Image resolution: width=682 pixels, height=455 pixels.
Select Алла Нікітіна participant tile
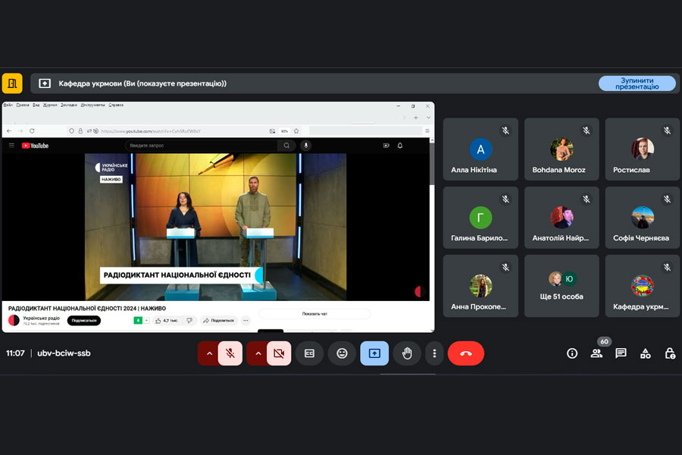(x=480, y=149)
